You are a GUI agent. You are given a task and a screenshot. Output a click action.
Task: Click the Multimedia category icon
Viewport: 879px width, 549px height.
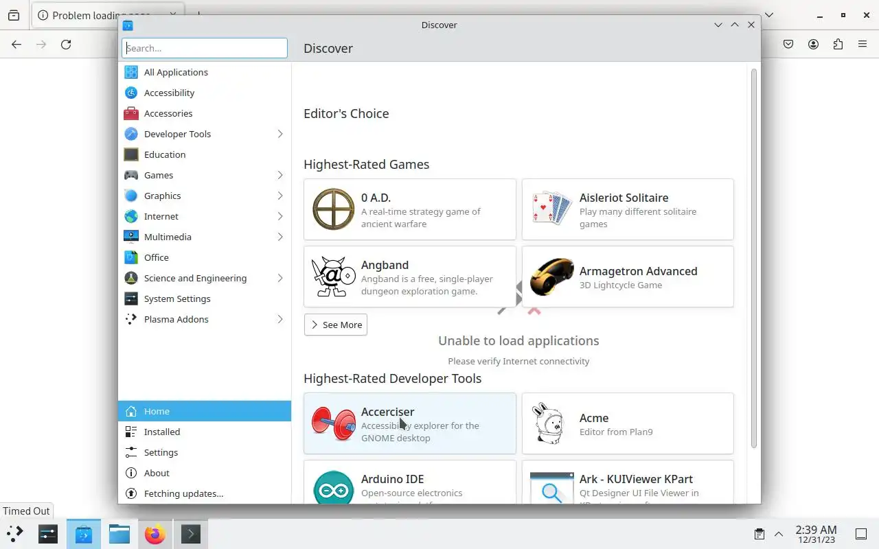131,237
